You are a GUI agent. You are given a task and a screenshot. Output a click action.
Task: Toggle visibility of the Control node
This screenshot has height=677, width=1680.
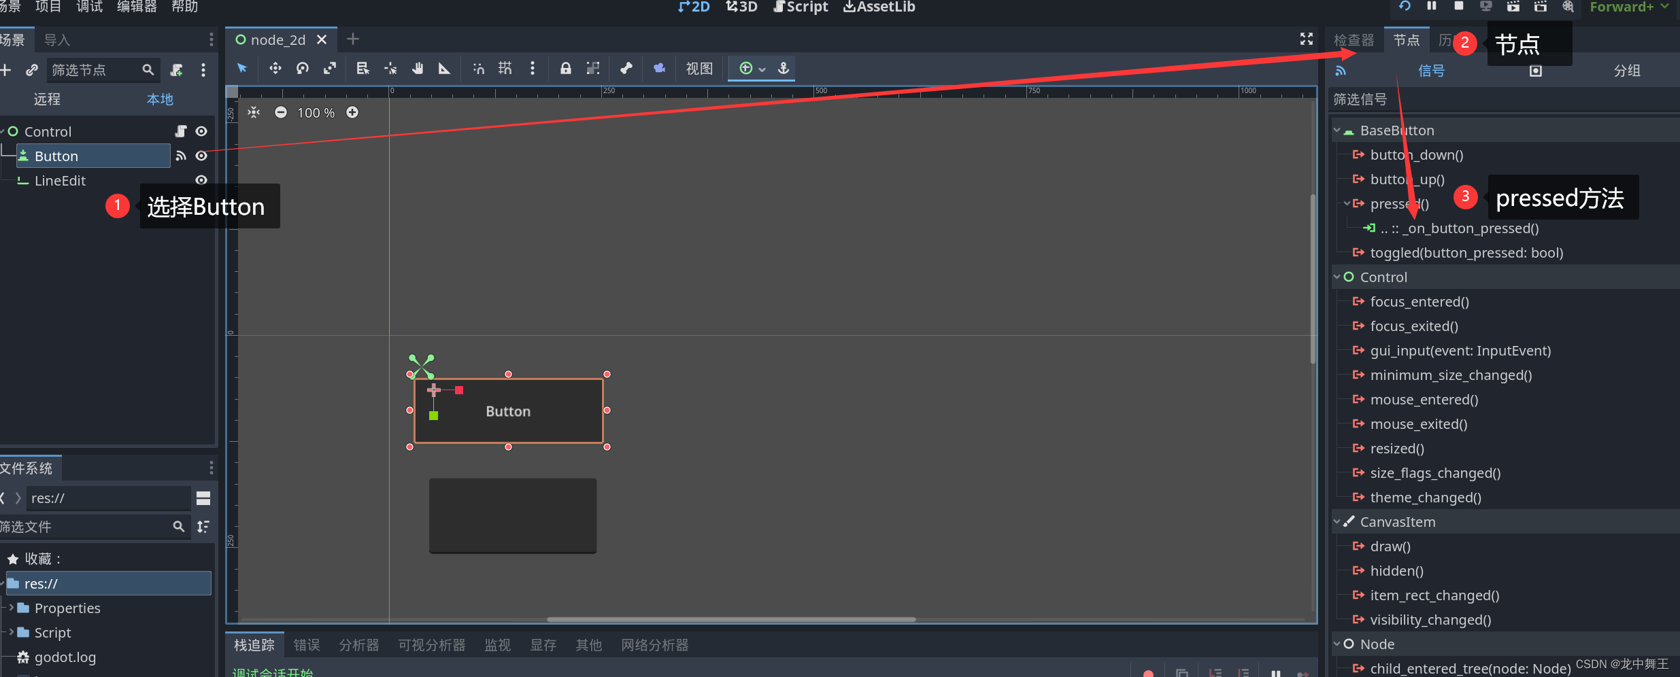point(201,131)
